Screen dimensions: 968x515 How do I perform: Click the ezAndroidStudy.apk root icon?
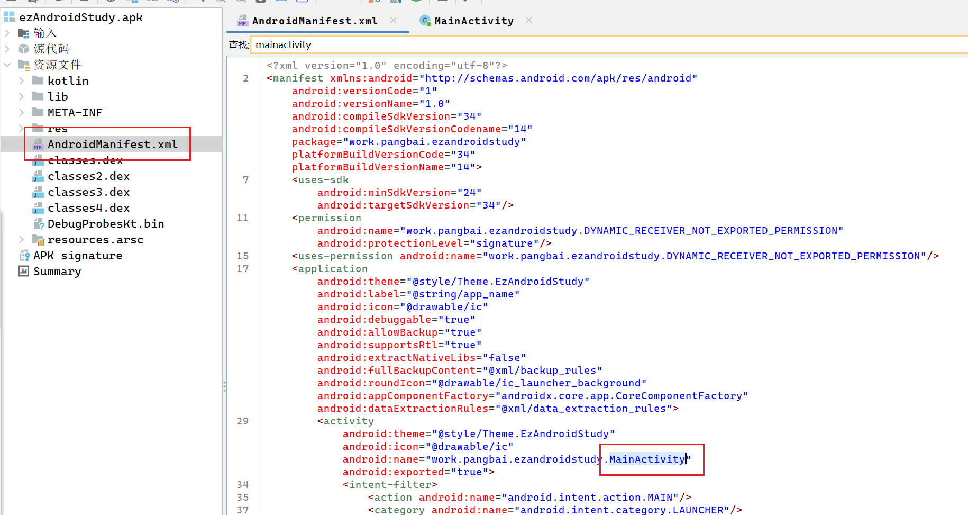pos(10,17)
